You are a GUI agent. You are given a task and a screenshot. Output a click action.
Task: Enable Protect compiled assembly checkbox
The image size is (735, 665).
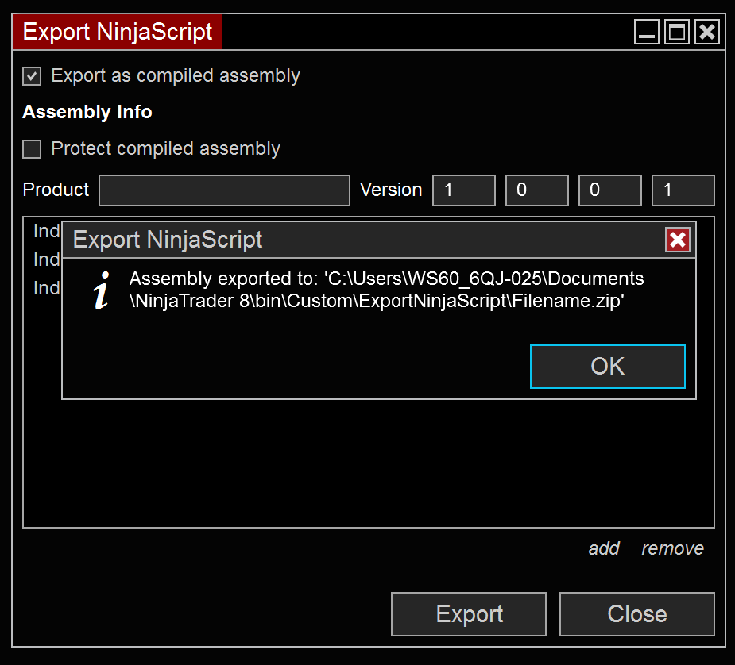click(x=32, y=149)
